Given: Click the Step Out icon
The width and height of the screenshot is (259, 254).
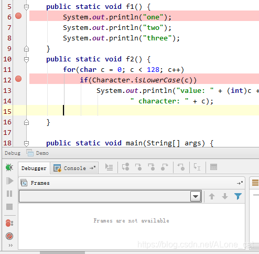Looking at the screenshot, I should [x=165, y=167].
